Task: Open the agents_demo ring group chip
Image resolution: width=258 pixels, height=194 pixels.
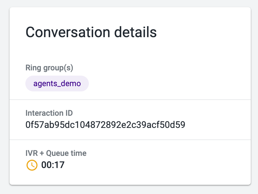Action: coord(57,84)
